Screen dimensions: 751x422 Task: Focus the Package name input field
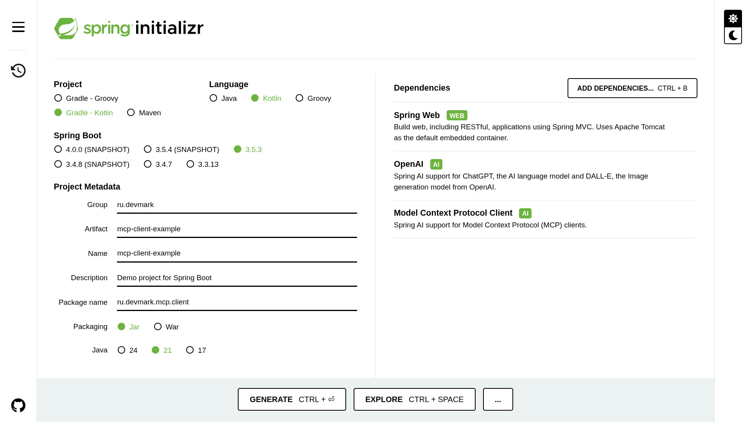click(237, 302)
